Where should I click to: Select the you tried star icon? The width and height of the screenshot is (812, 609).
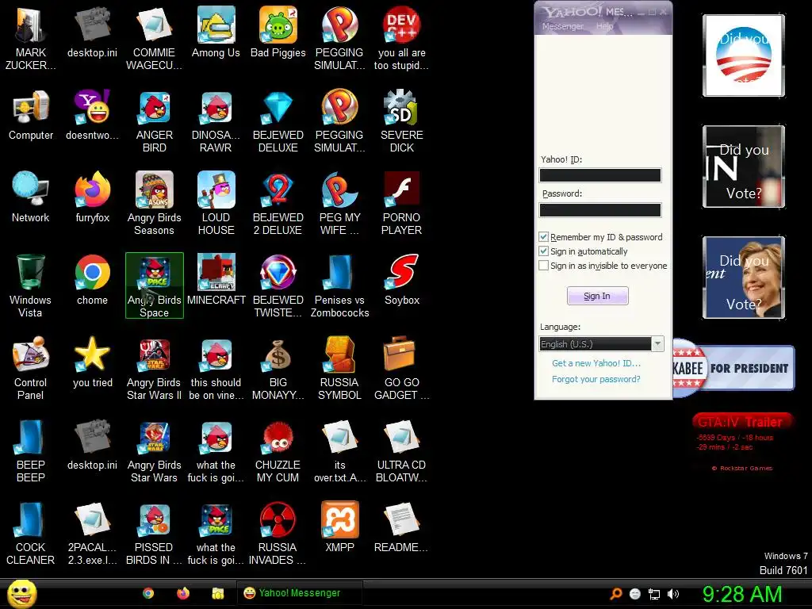coord(92,362)
